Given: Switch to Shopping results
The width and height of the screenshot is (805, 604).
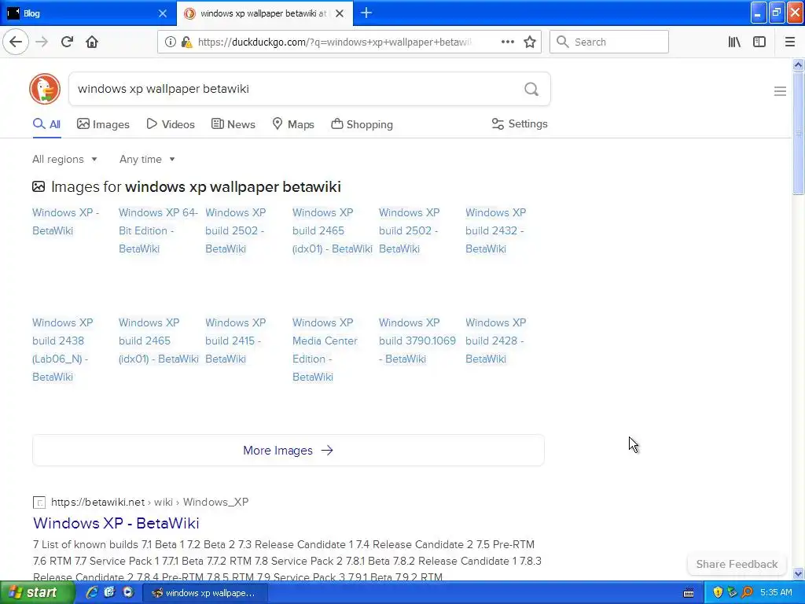Looking at the screenshot, I should [362, 124].
